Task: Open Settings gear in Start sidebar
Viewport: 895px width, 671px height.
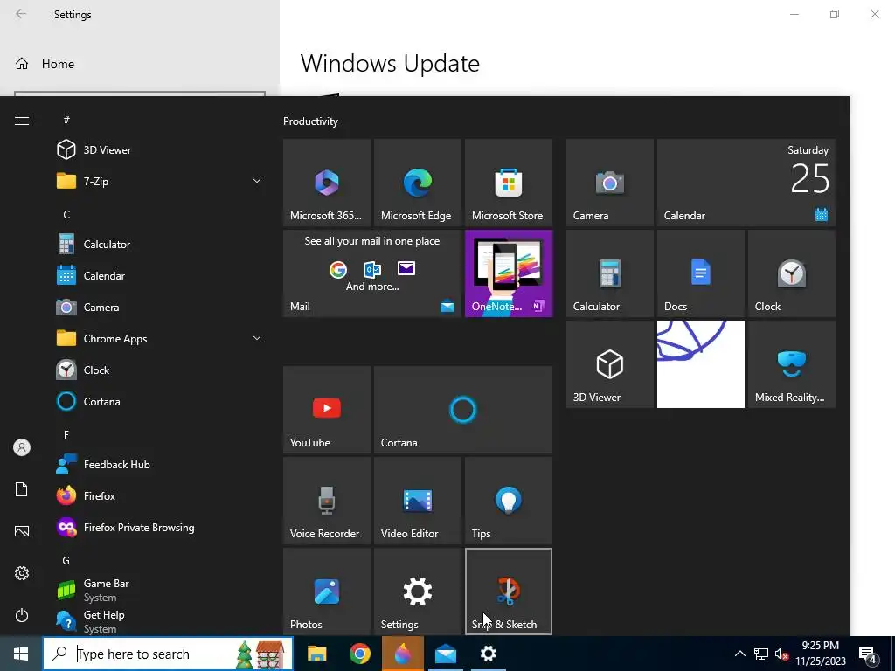Action: [22, 573]
